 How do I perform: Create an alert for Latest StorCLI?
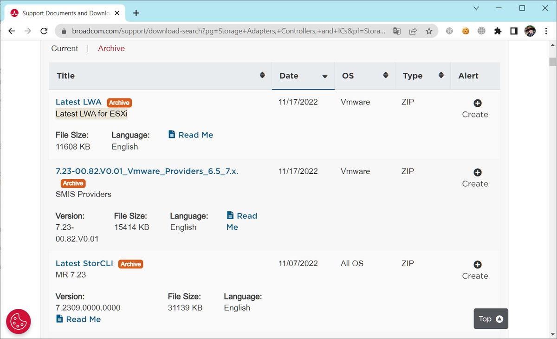click(x=475, y=270)
